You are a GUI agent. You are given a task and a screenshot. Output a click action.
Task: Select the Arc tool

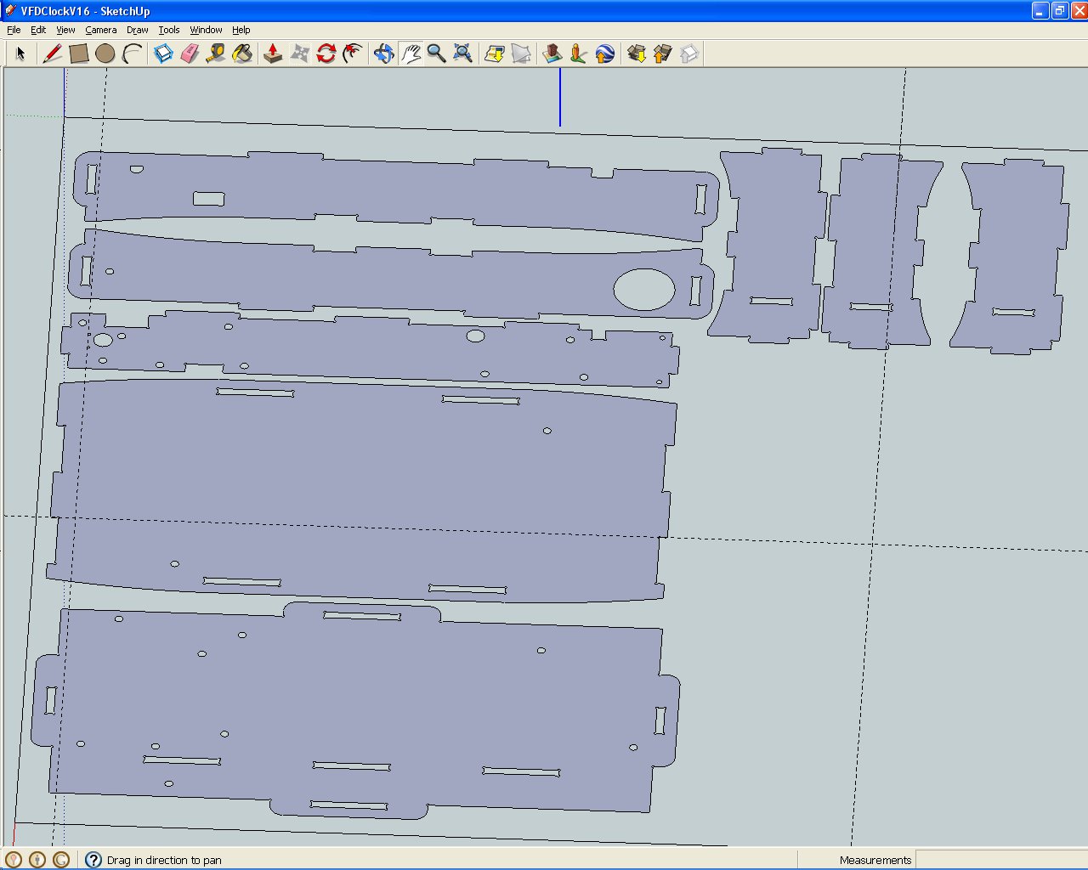tap(132, 54)
